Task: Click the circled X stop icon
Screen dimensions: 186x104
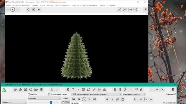Action: (x=34, y=10)
